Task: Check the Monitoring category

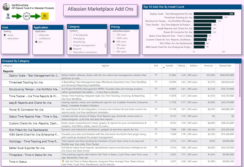Action: click(x=71, y=42)
